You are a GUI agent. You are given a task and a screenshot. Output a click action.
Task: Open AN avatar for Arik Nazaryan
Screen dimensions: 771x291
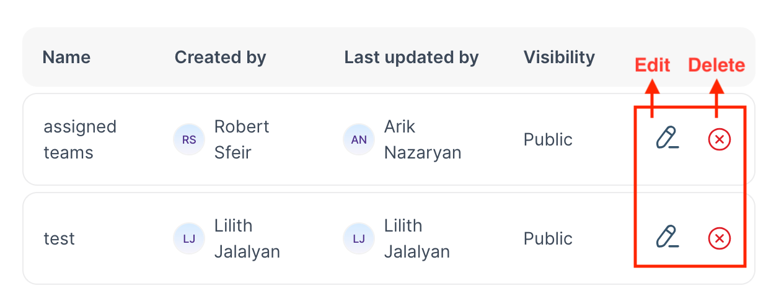click(359, 139)
